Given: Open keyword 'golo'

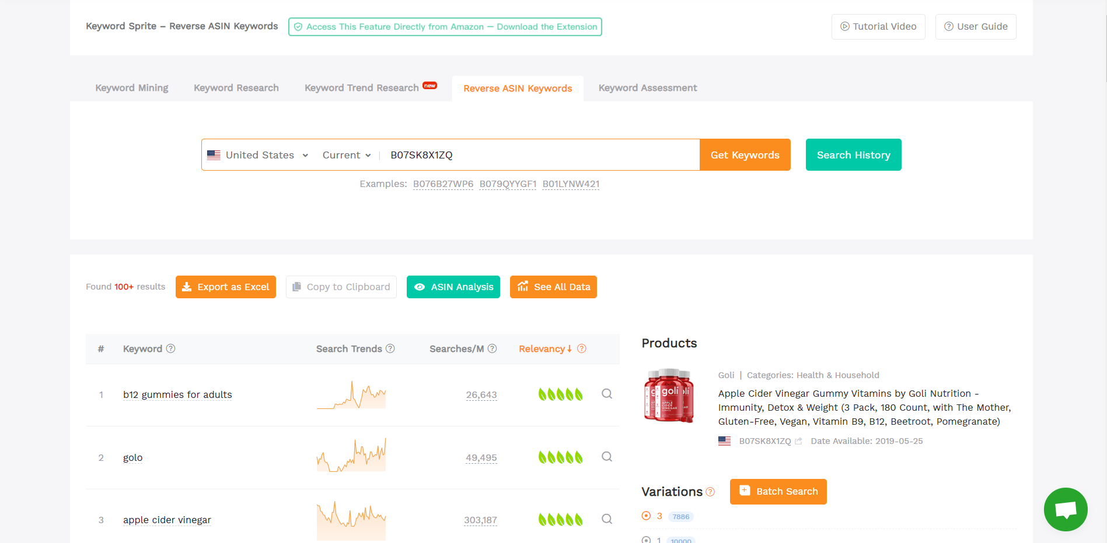Looking at the screenshot, I should 133,458.
